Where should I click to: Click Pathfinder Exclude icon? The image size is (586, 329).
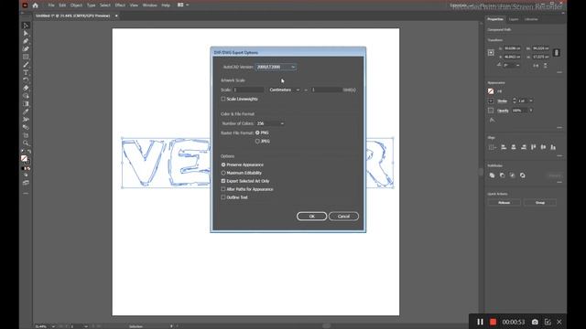522,175
